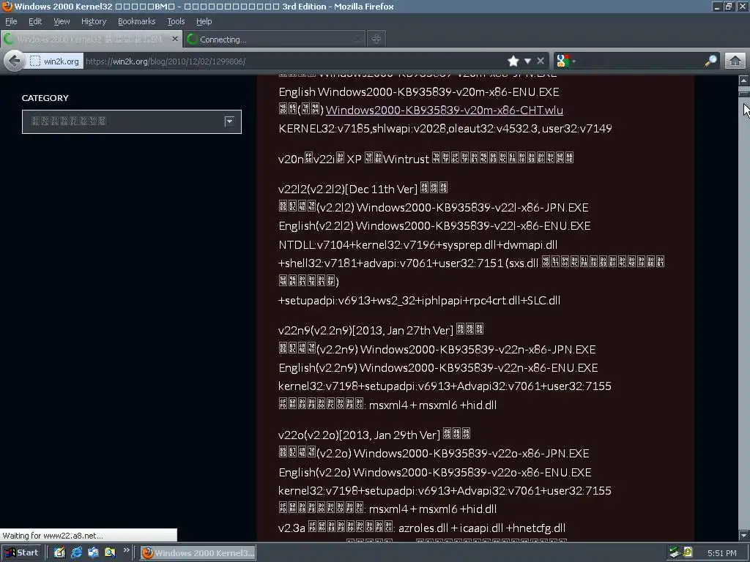Open the File menu
Viewport: 750px width, 562px height.
point(11,21)
